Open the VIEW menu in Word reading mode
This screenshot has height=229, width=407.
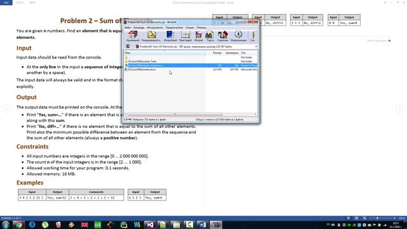pyautogui.click(x=32, y=3)
